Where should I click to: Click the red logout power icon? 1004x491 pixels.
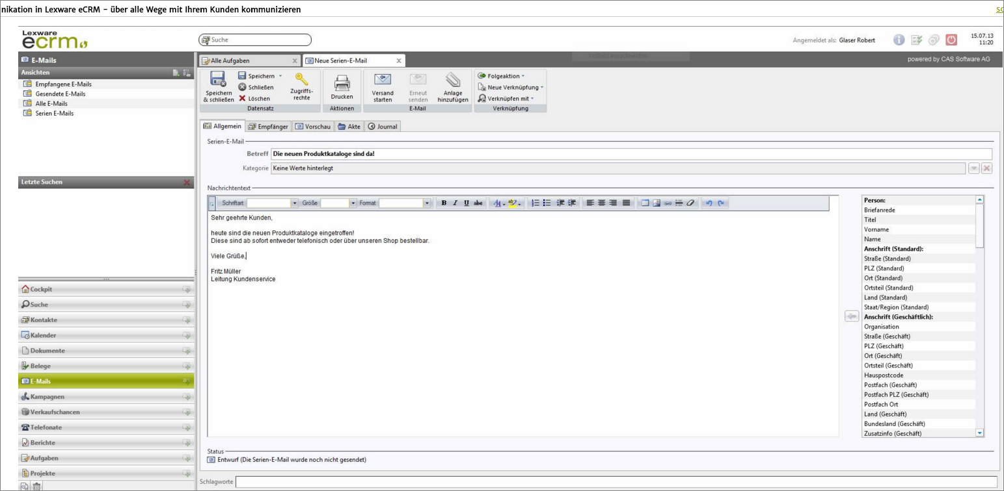(x=951, y=40)
